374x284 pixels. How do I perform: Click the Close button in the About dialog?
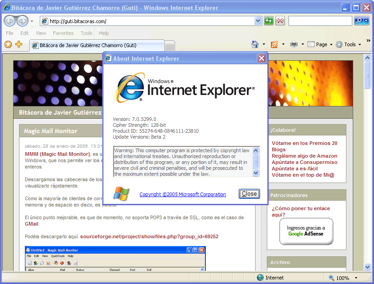point(249,194)
